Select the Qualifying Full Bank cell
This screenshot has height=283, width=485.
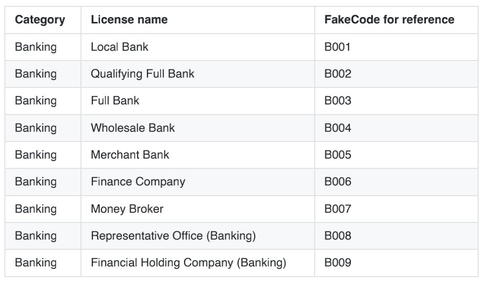[x=142, y=74]
